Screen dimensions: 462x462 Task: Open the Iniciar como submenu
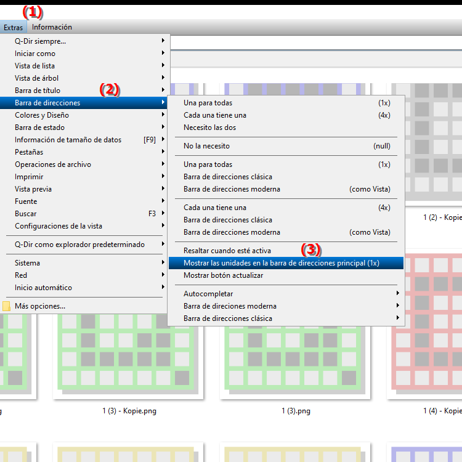click(84, 54)
